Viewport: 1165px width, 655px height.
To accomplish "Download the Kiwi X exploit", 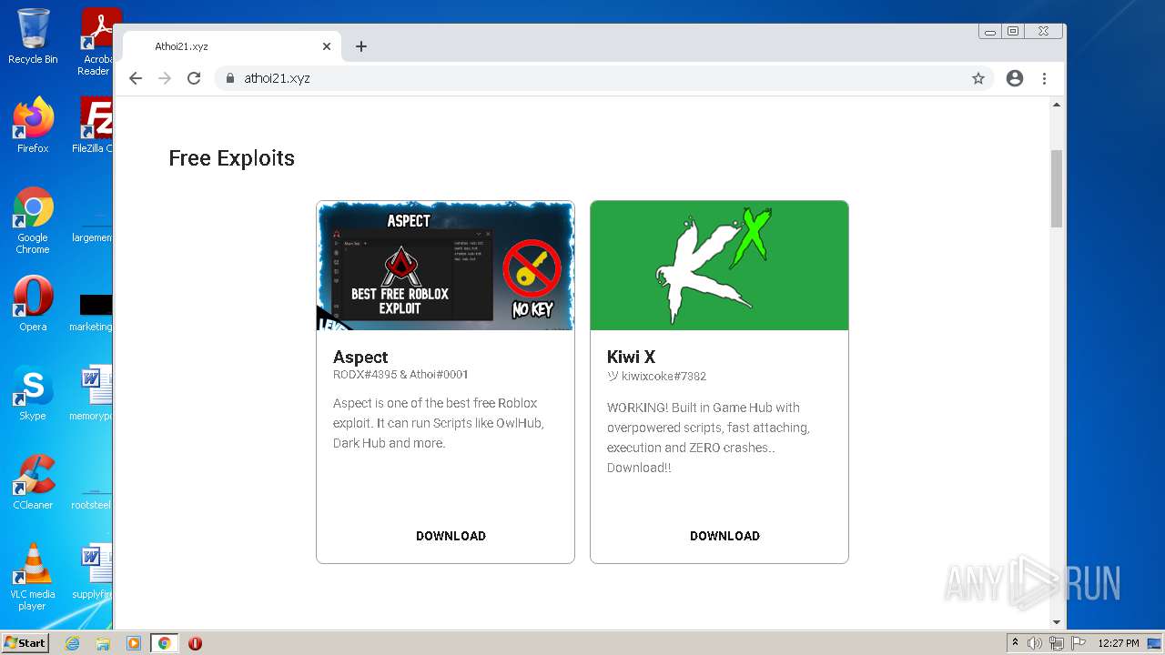I will tap(724, 536).
